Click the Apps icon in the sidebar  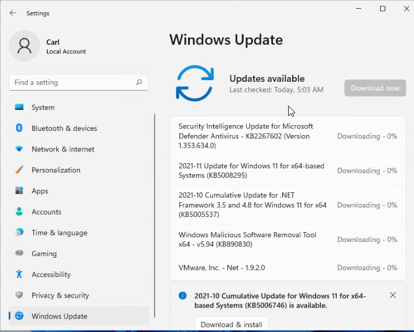[x=19, y=190]
